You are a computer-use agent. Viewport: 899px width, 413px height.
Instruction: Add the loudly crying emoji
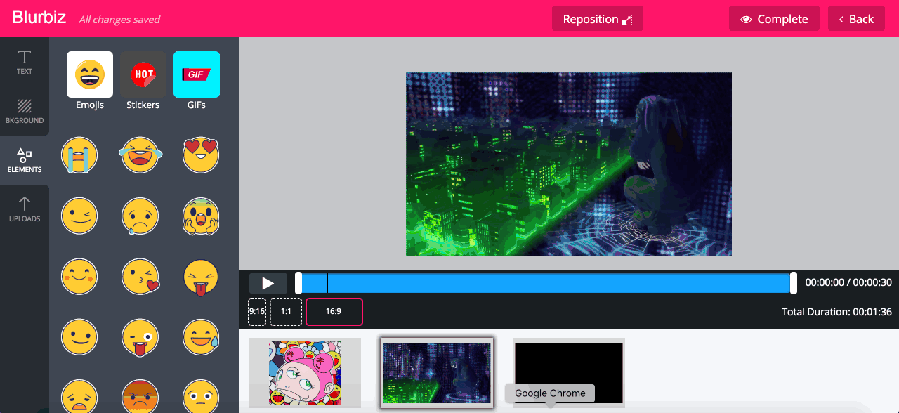pyautogui.click(x=79, y=155)
